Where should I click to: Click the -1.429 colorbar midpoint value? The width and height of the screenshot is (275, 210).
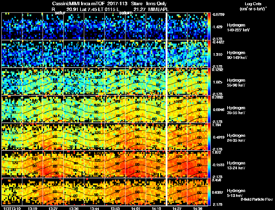pos(218,27)
